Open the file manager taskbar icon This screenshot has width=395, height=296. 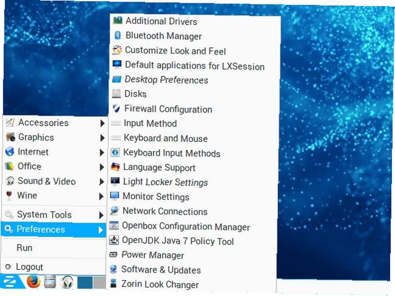point(50,282)
